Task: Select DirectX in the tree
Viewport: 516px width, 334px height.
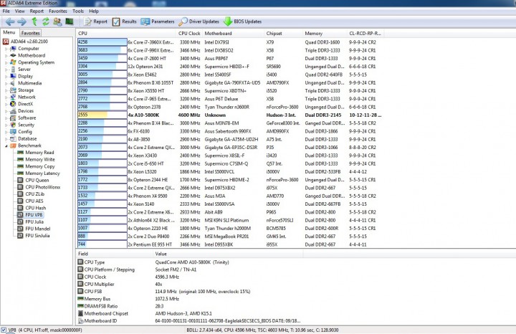Action: tap(21, 104)
